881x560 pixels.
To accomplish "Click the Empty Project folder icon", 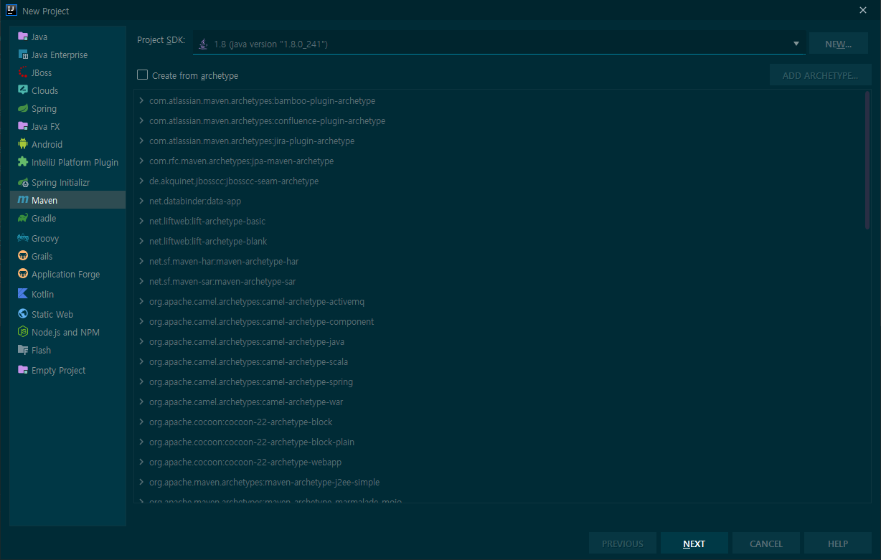I will coord(23,370).
